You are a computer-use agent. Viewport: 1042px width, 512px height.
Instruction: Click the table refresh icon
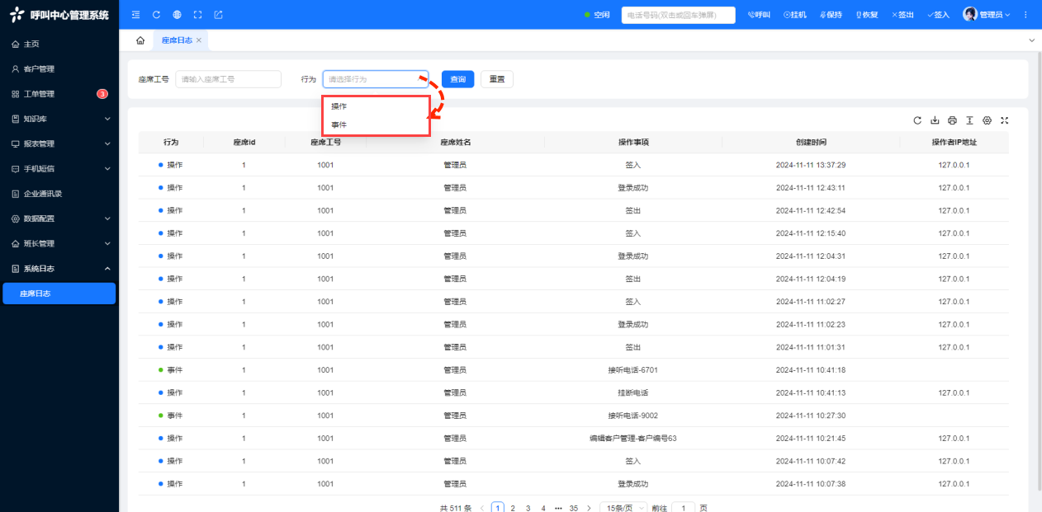[x=917, y=120]
